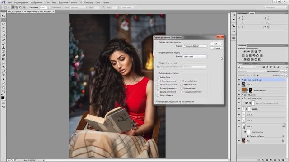
Task: Check the Adobe Drive checkbox
Action: (x=158, y=77)
